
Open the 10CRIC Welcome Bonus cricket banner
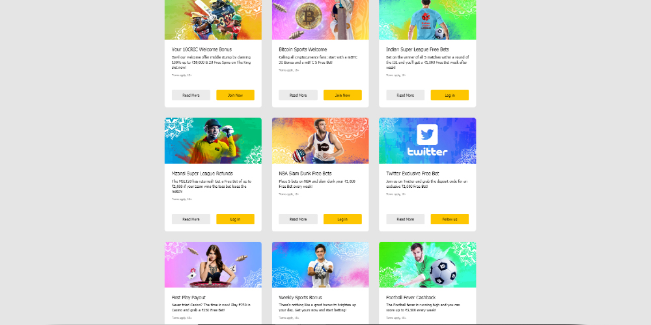(x=213, y=20)
